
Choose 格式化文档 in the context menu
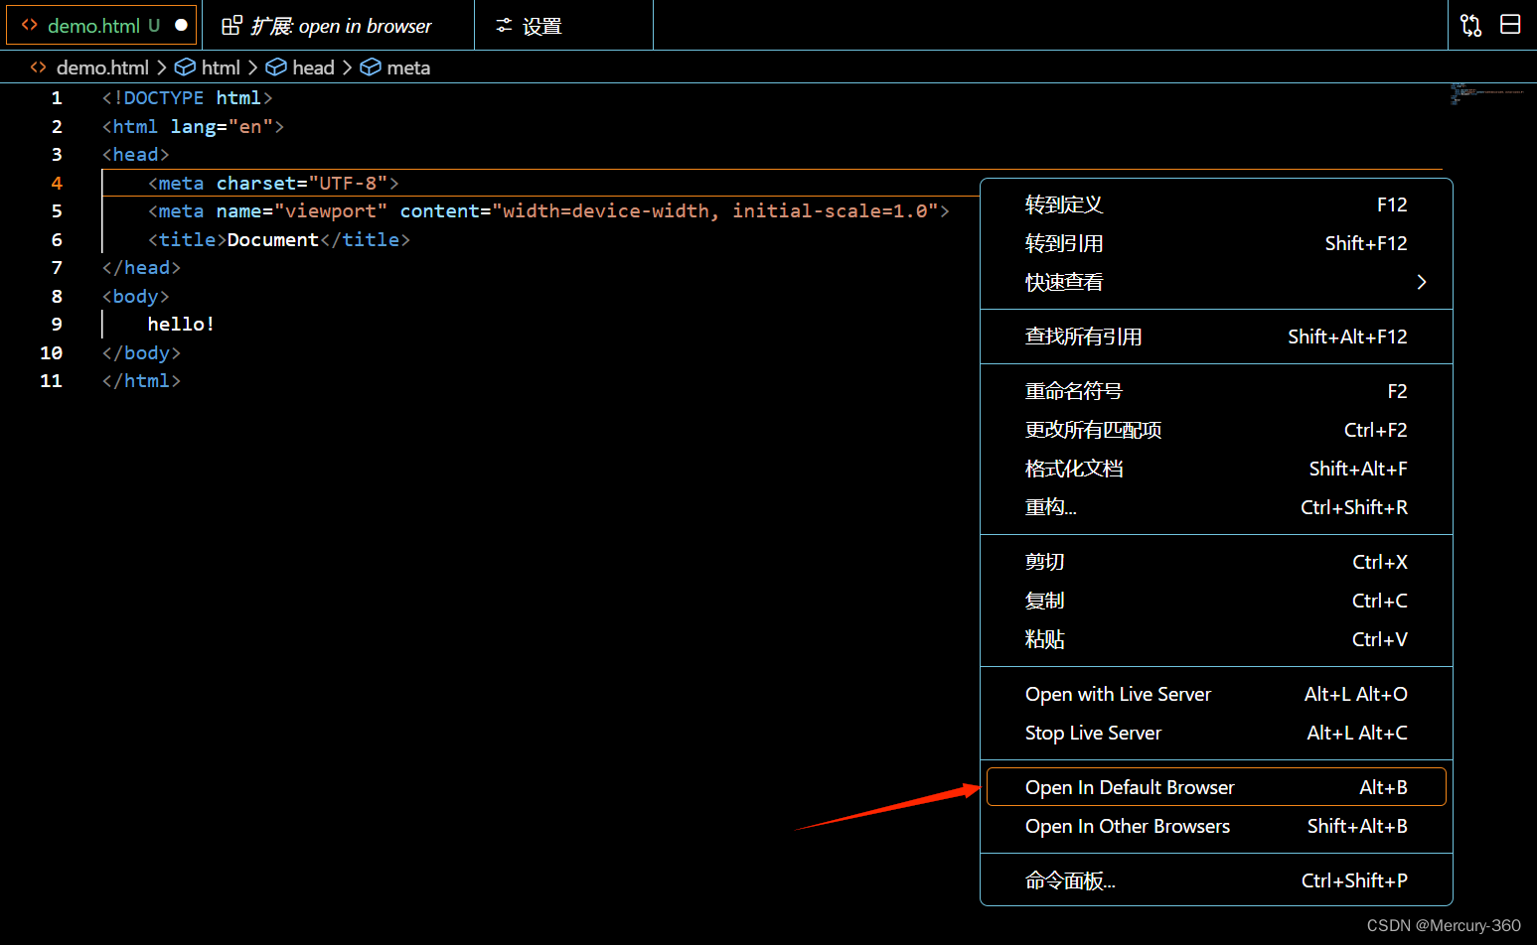[1073, 468]
